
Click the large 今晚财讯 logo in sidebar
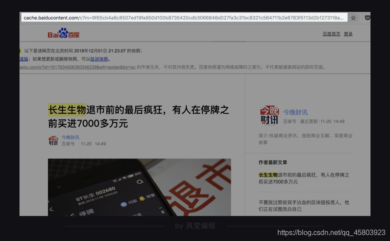[269, 115]
